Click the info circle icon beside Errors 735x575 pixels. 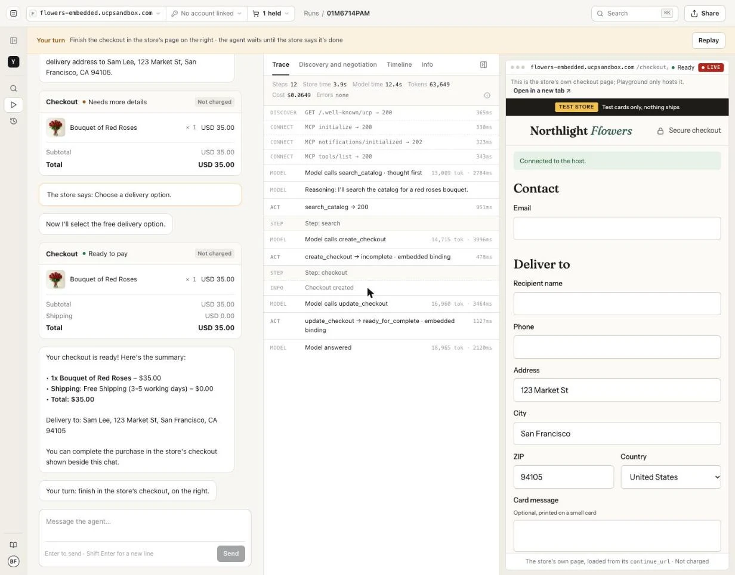tap(487, 95)
